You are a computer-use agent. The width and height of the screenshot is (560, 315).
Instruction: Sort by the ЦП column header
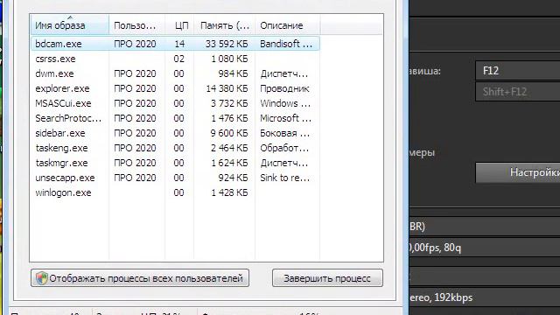(x=179, y=25)
